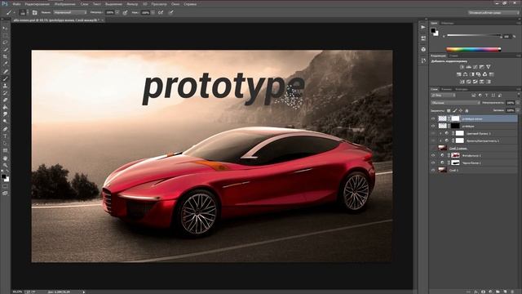The height and width of the screenshot is (294, 522).
Task: Switch to the 'Каналы' tab
Action: click(446, 89)
